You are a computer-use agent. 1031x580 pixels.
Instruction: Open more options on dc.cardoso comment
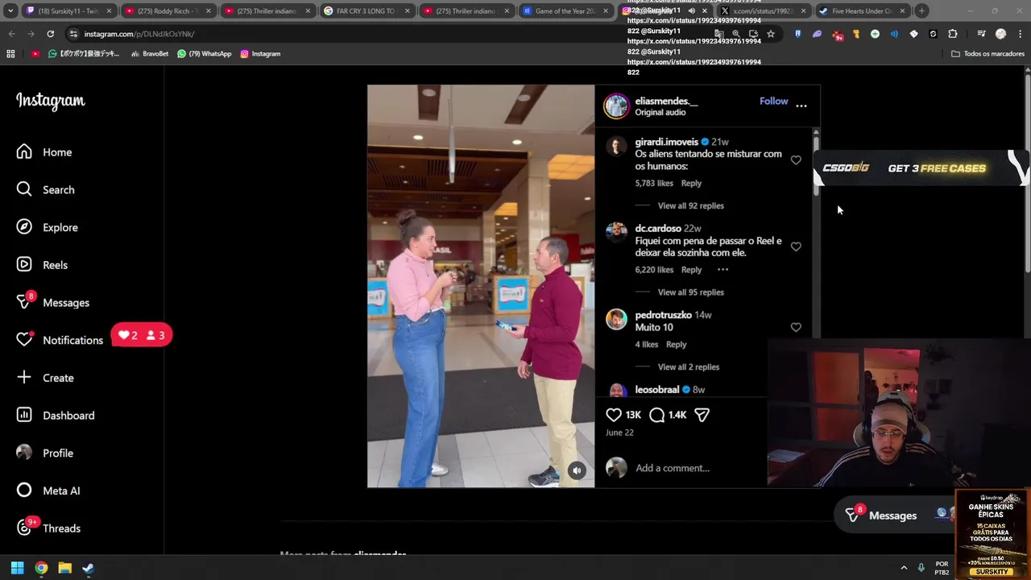click(723, 270)
